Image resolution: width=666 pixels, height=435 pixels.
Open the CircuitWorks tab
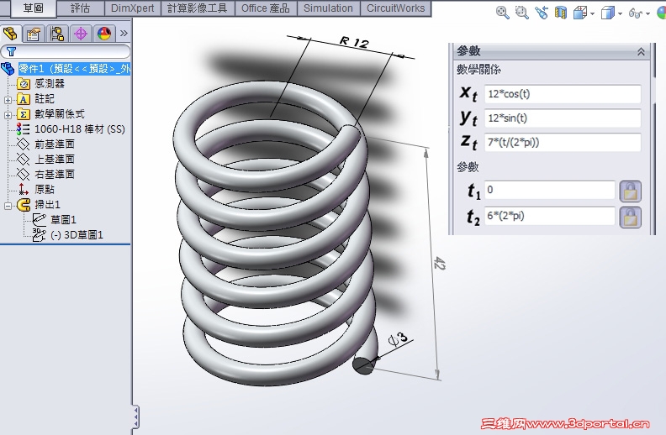pos(395,8)
